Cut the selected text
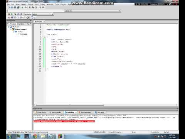 coord(30,7)
